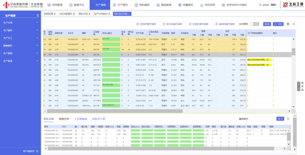Toggle the 自动刷新 switch
The image size is (305, 155).
[x=254, y=24]
